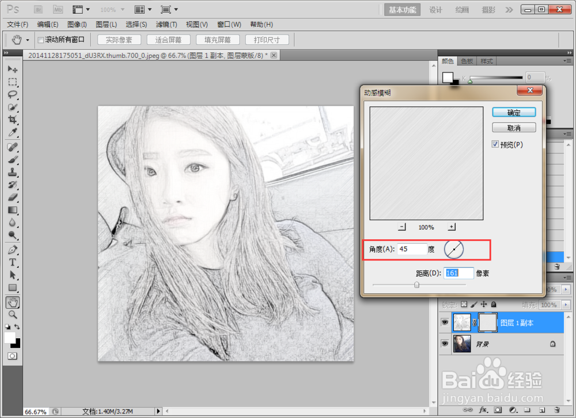This screenshot has width=576, height=418.
Task: Open 滤镜(T) menu
Action: 166,25
